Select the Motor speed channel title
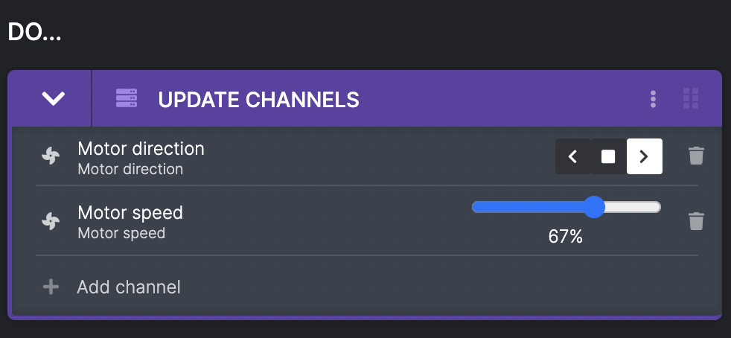731x338 pixels. point(130,213)
